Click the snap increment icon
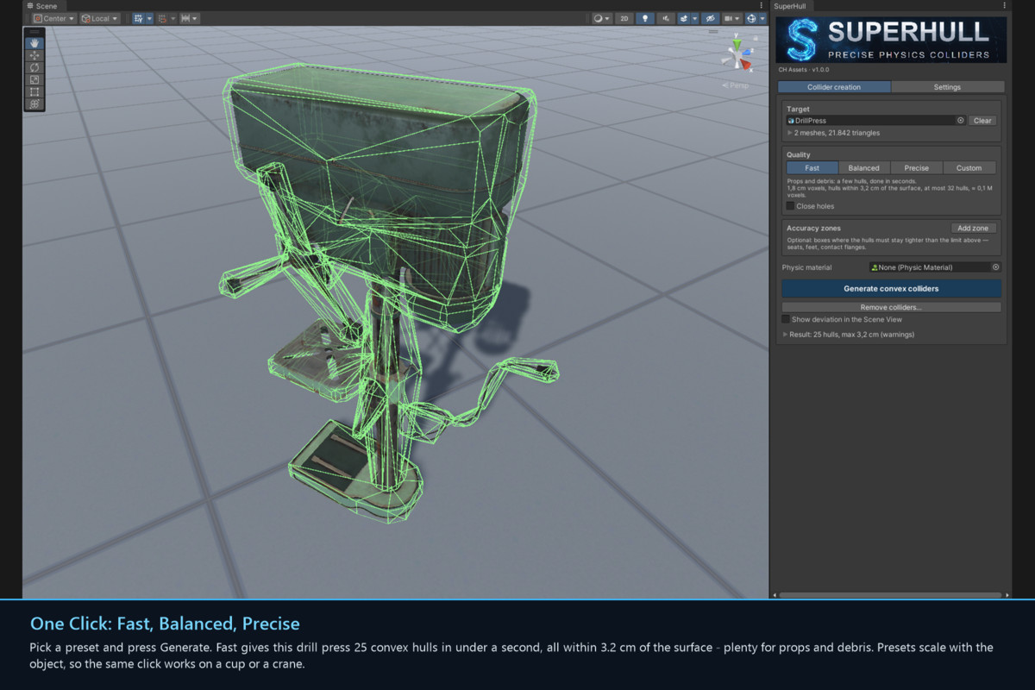 (x=162, y=18)
